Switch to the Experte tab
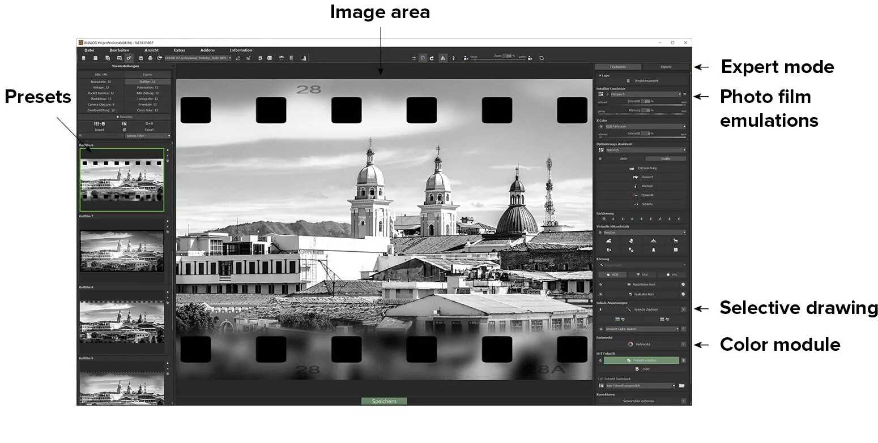 [666, 66]
